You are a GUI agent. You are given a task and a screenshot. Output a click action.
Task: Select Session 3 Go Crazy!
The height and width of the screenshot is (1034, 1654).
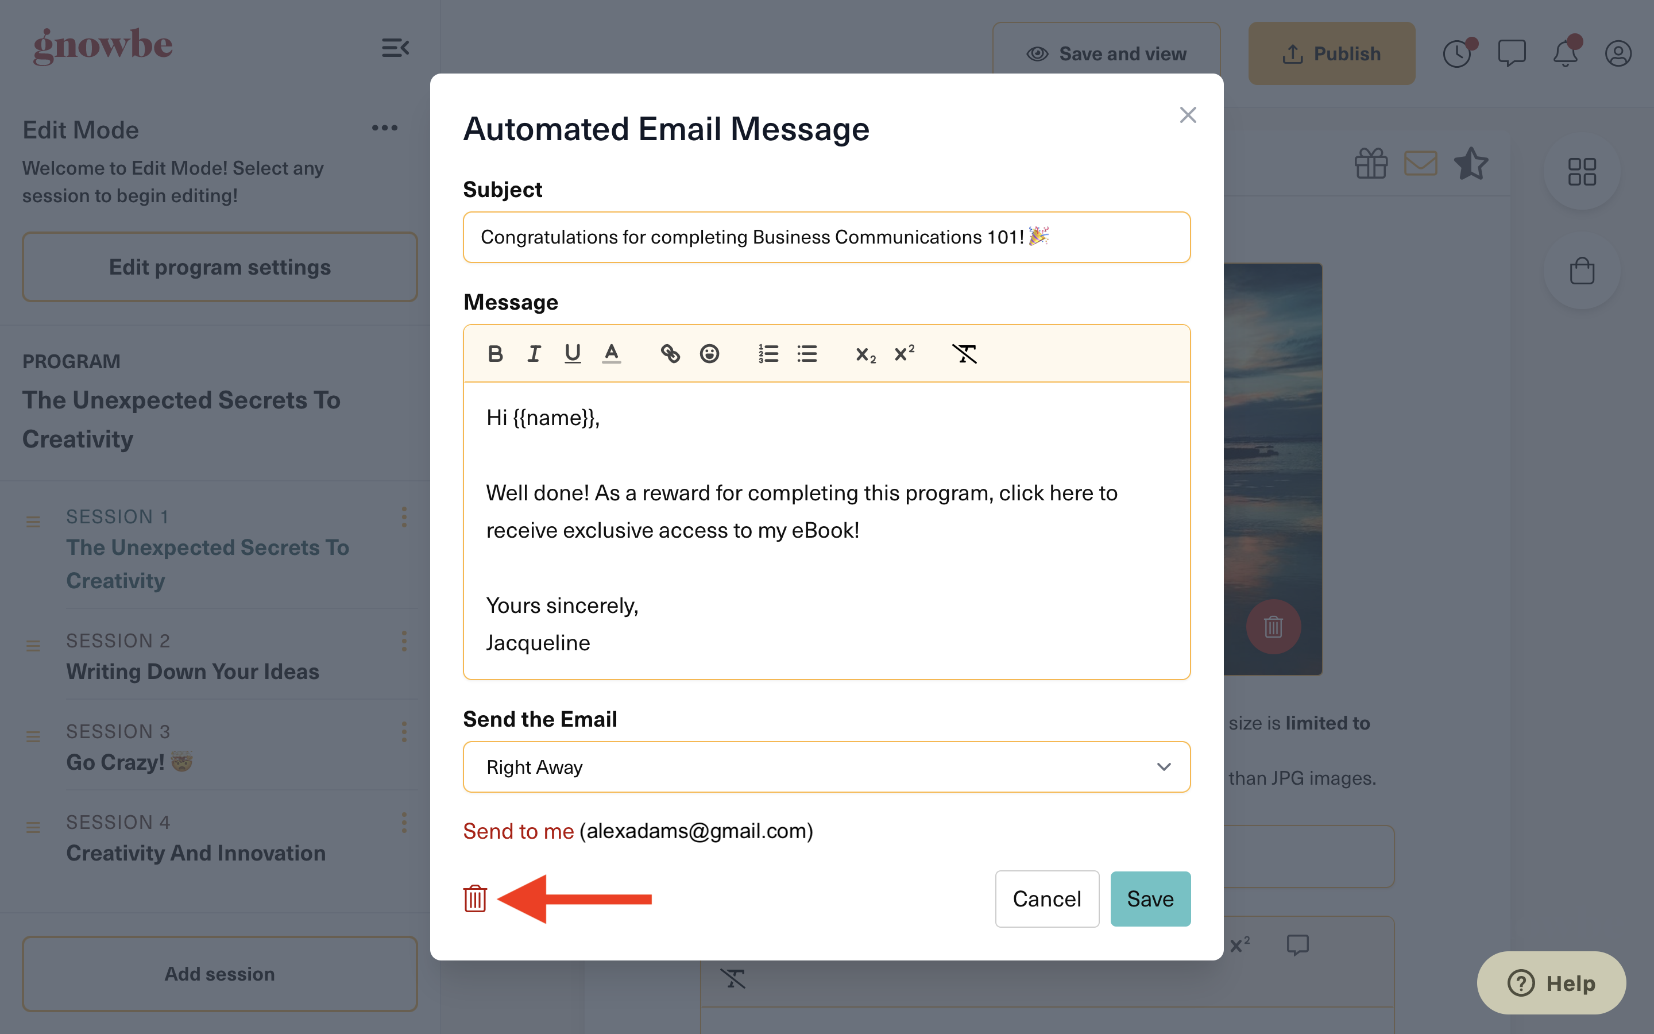129,762
